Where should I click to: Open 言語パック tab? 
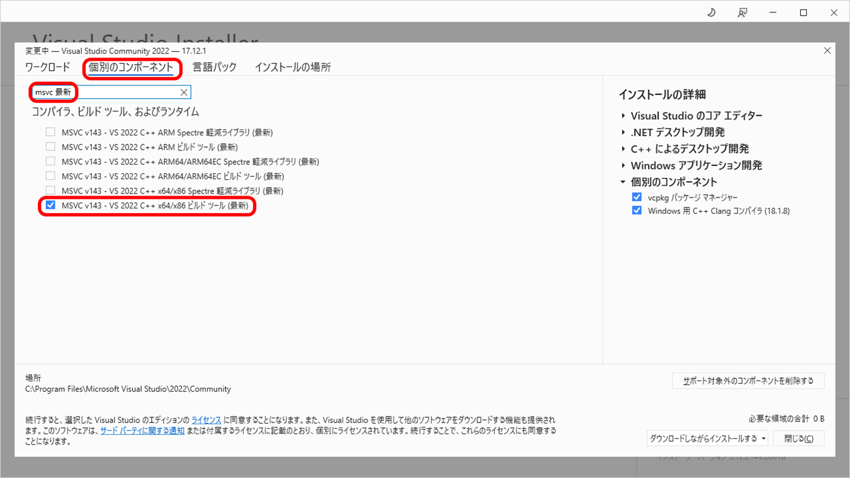coord(214,67)
